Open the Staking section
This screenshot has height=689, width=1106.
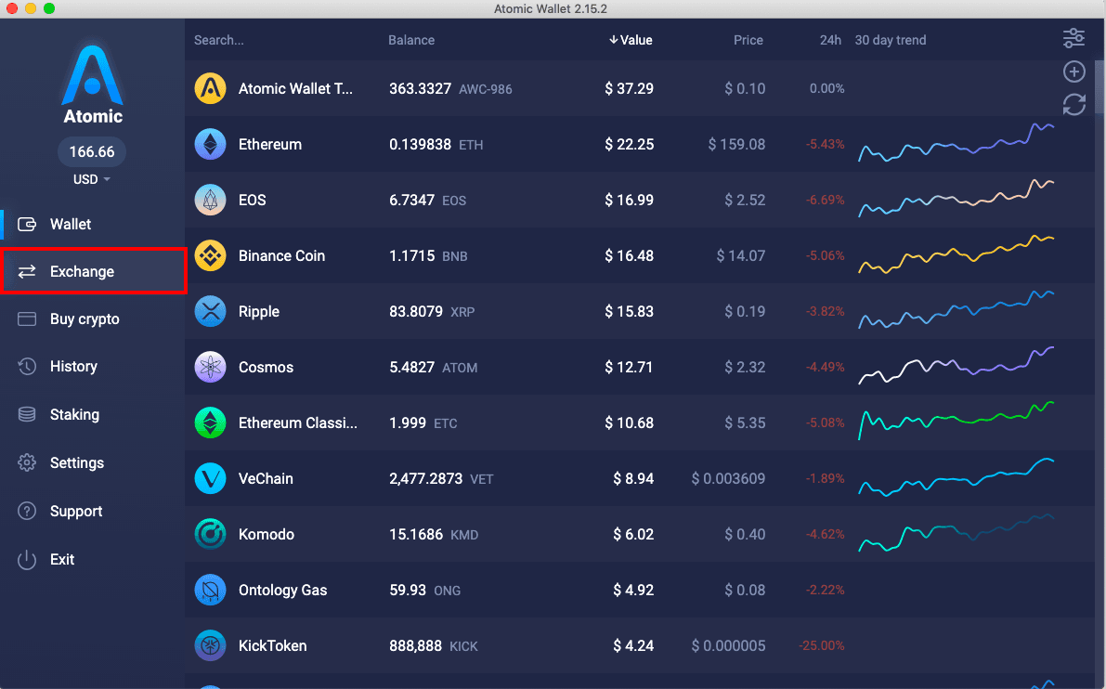93,415
